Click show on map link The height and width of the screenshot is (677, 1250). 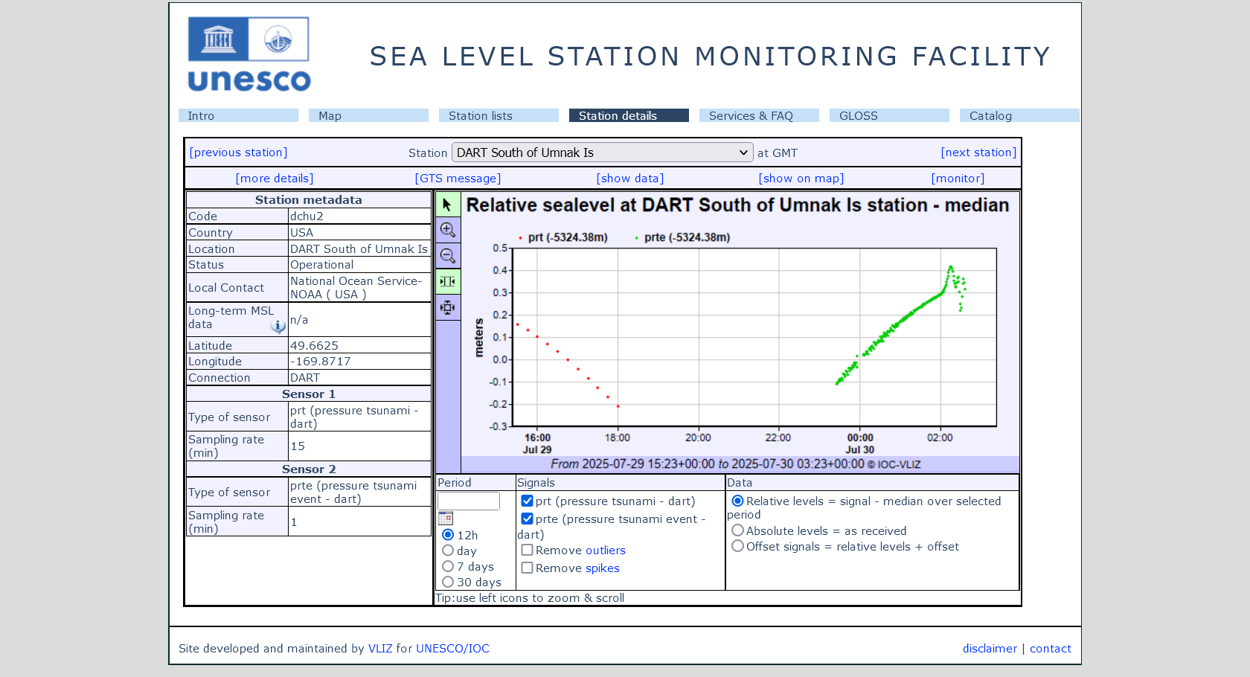click(801, 179)
